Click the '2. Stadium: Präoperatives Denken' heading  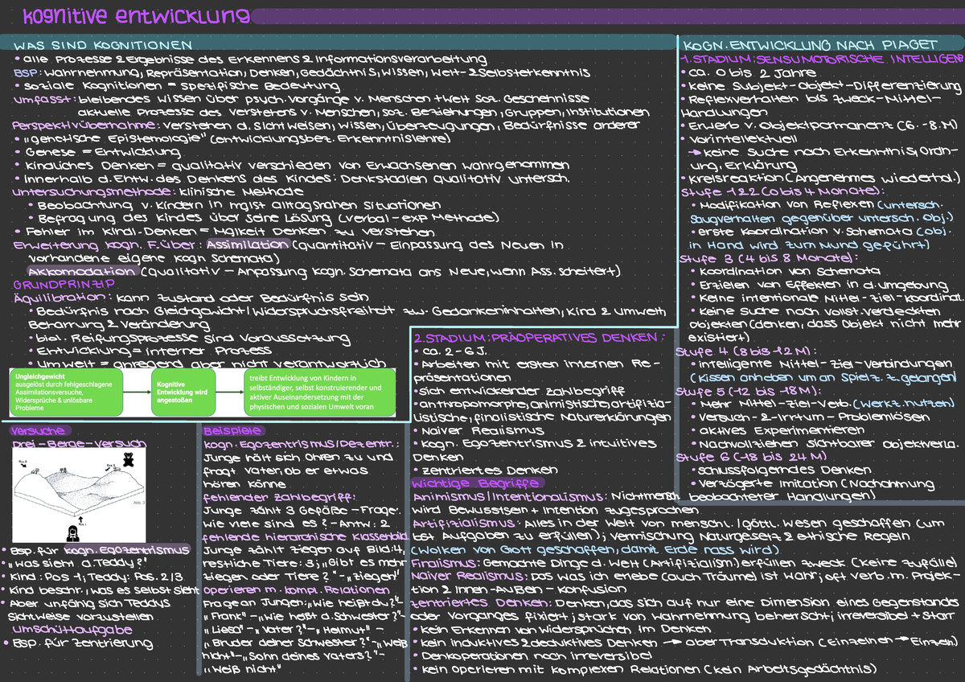coord(539,336)
